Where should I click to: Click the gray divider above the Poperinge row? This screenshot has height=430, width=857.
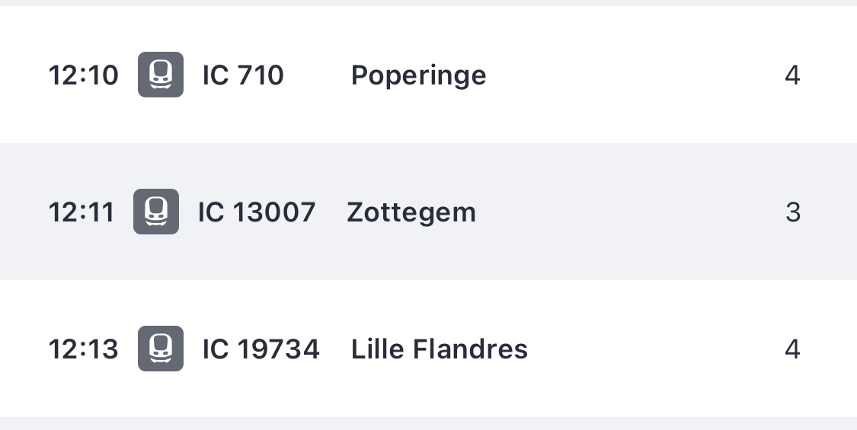tap(428, 2)
